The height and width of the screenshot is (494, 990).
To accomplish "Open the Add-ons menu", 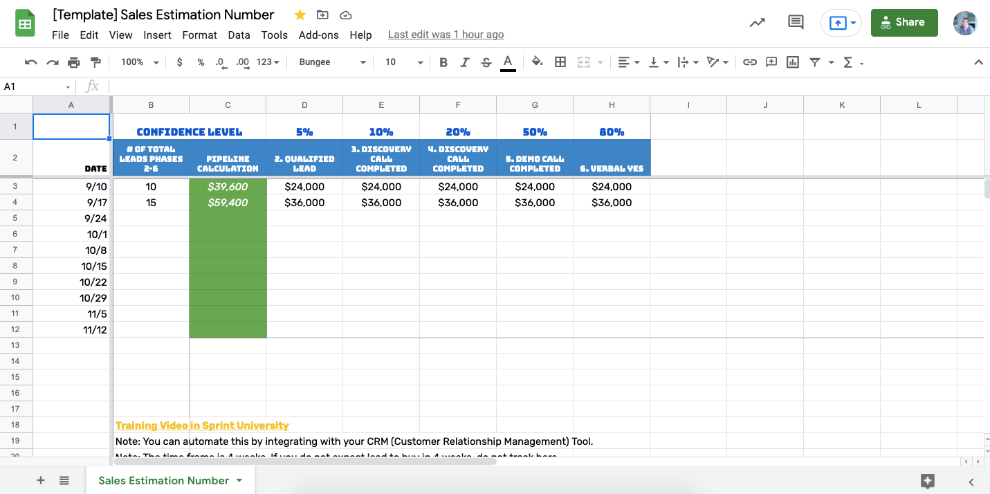I will pos(319,35).
